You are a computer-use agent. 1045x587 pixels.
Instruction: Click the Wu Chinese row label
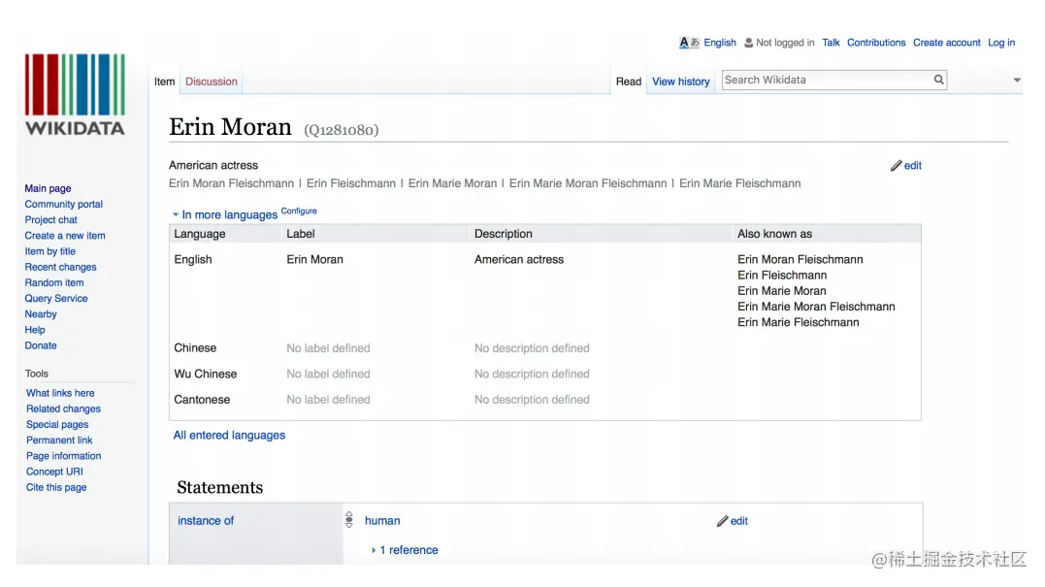coord(206,375)
